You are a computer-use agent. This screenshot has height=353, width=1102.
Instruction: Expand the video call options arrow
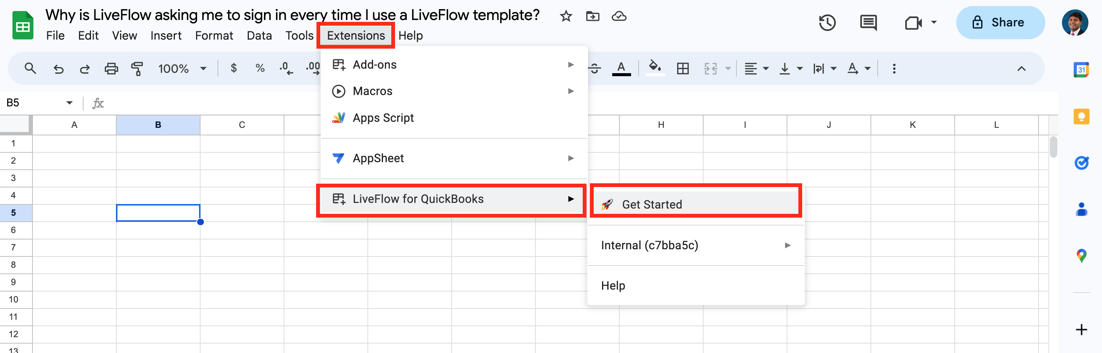pyautogui.click(x=934, y=22)
